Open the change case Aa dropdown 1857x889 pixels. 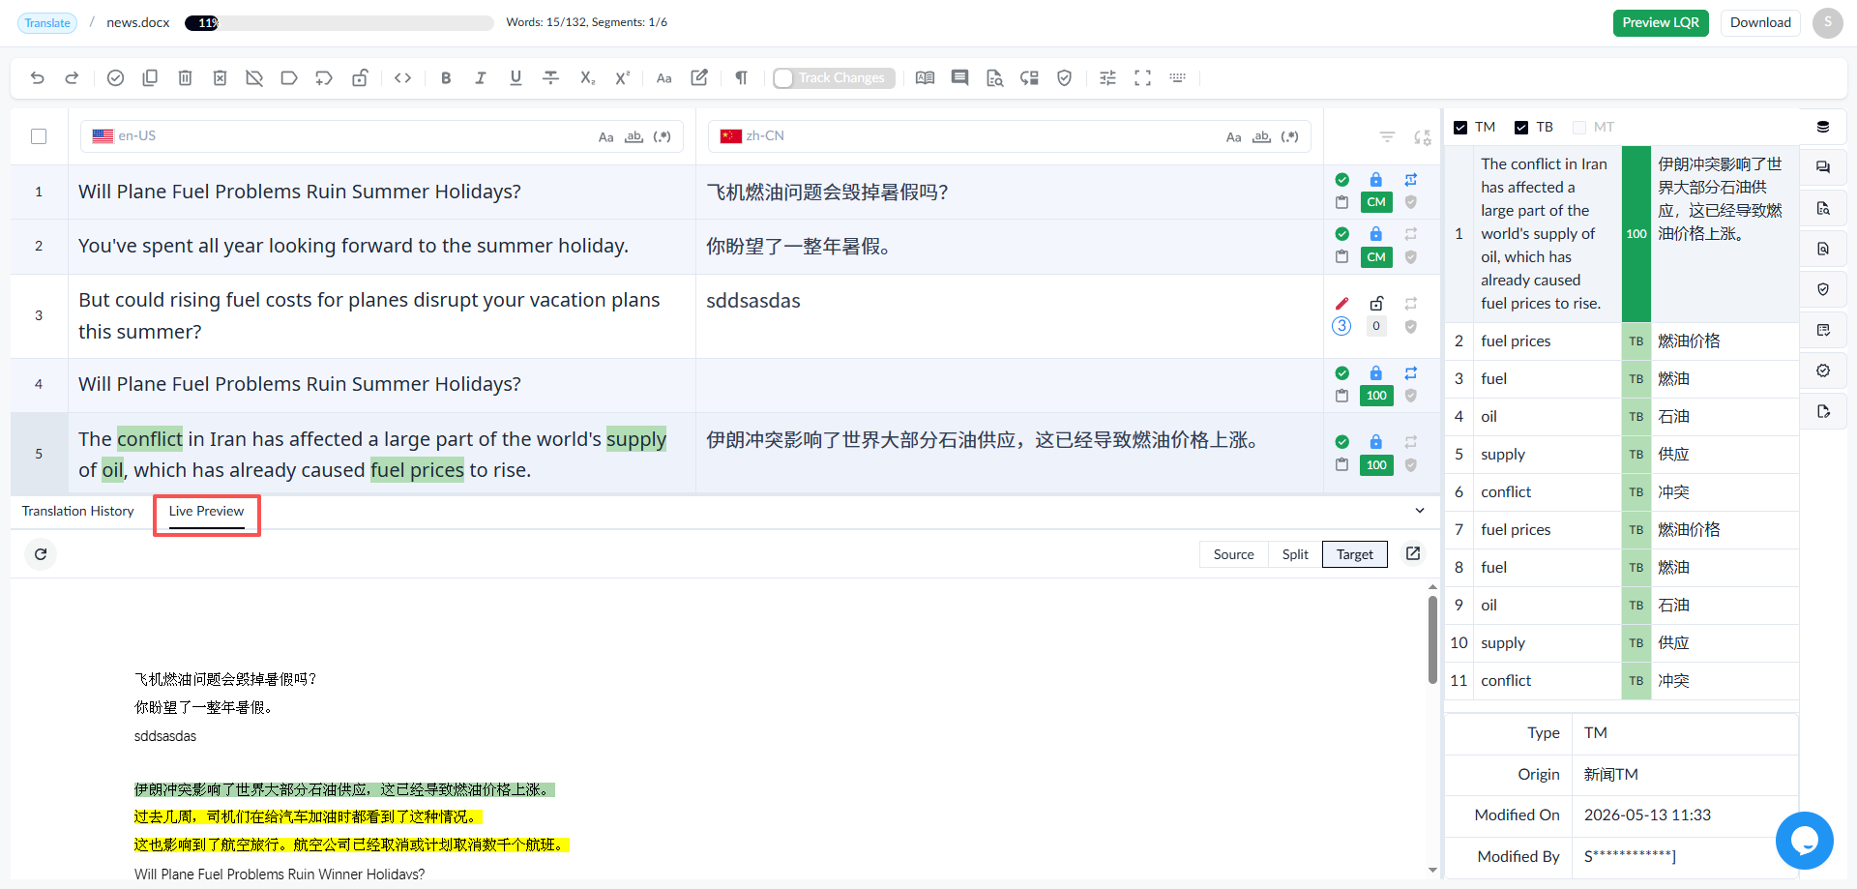point(664,78)
